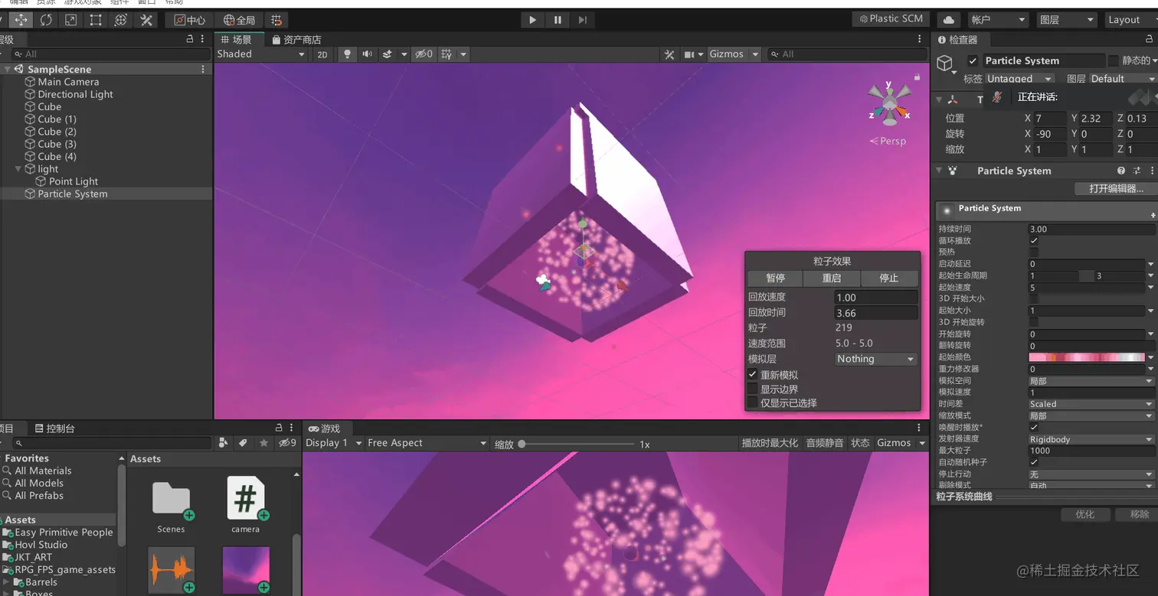Switch to the 控制台 console tab
The image size is (1158, 596).
(x=55, y=428)
